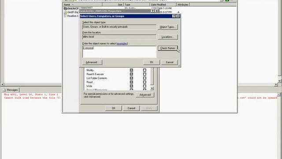
Task: Click permissions list scroll down arrow
Action: tap(152, 88)
